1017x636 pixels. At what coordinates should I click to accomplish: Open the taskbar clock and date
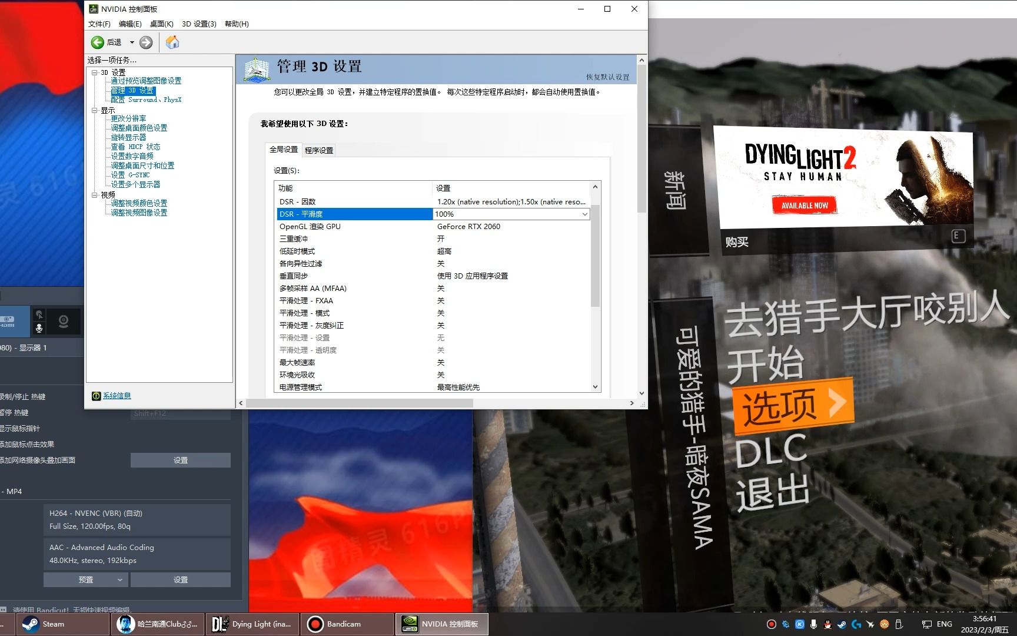point(985,624)
